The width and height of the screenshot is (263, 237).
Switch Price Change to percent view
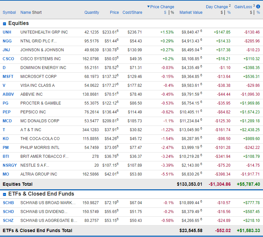coord(172,12)
